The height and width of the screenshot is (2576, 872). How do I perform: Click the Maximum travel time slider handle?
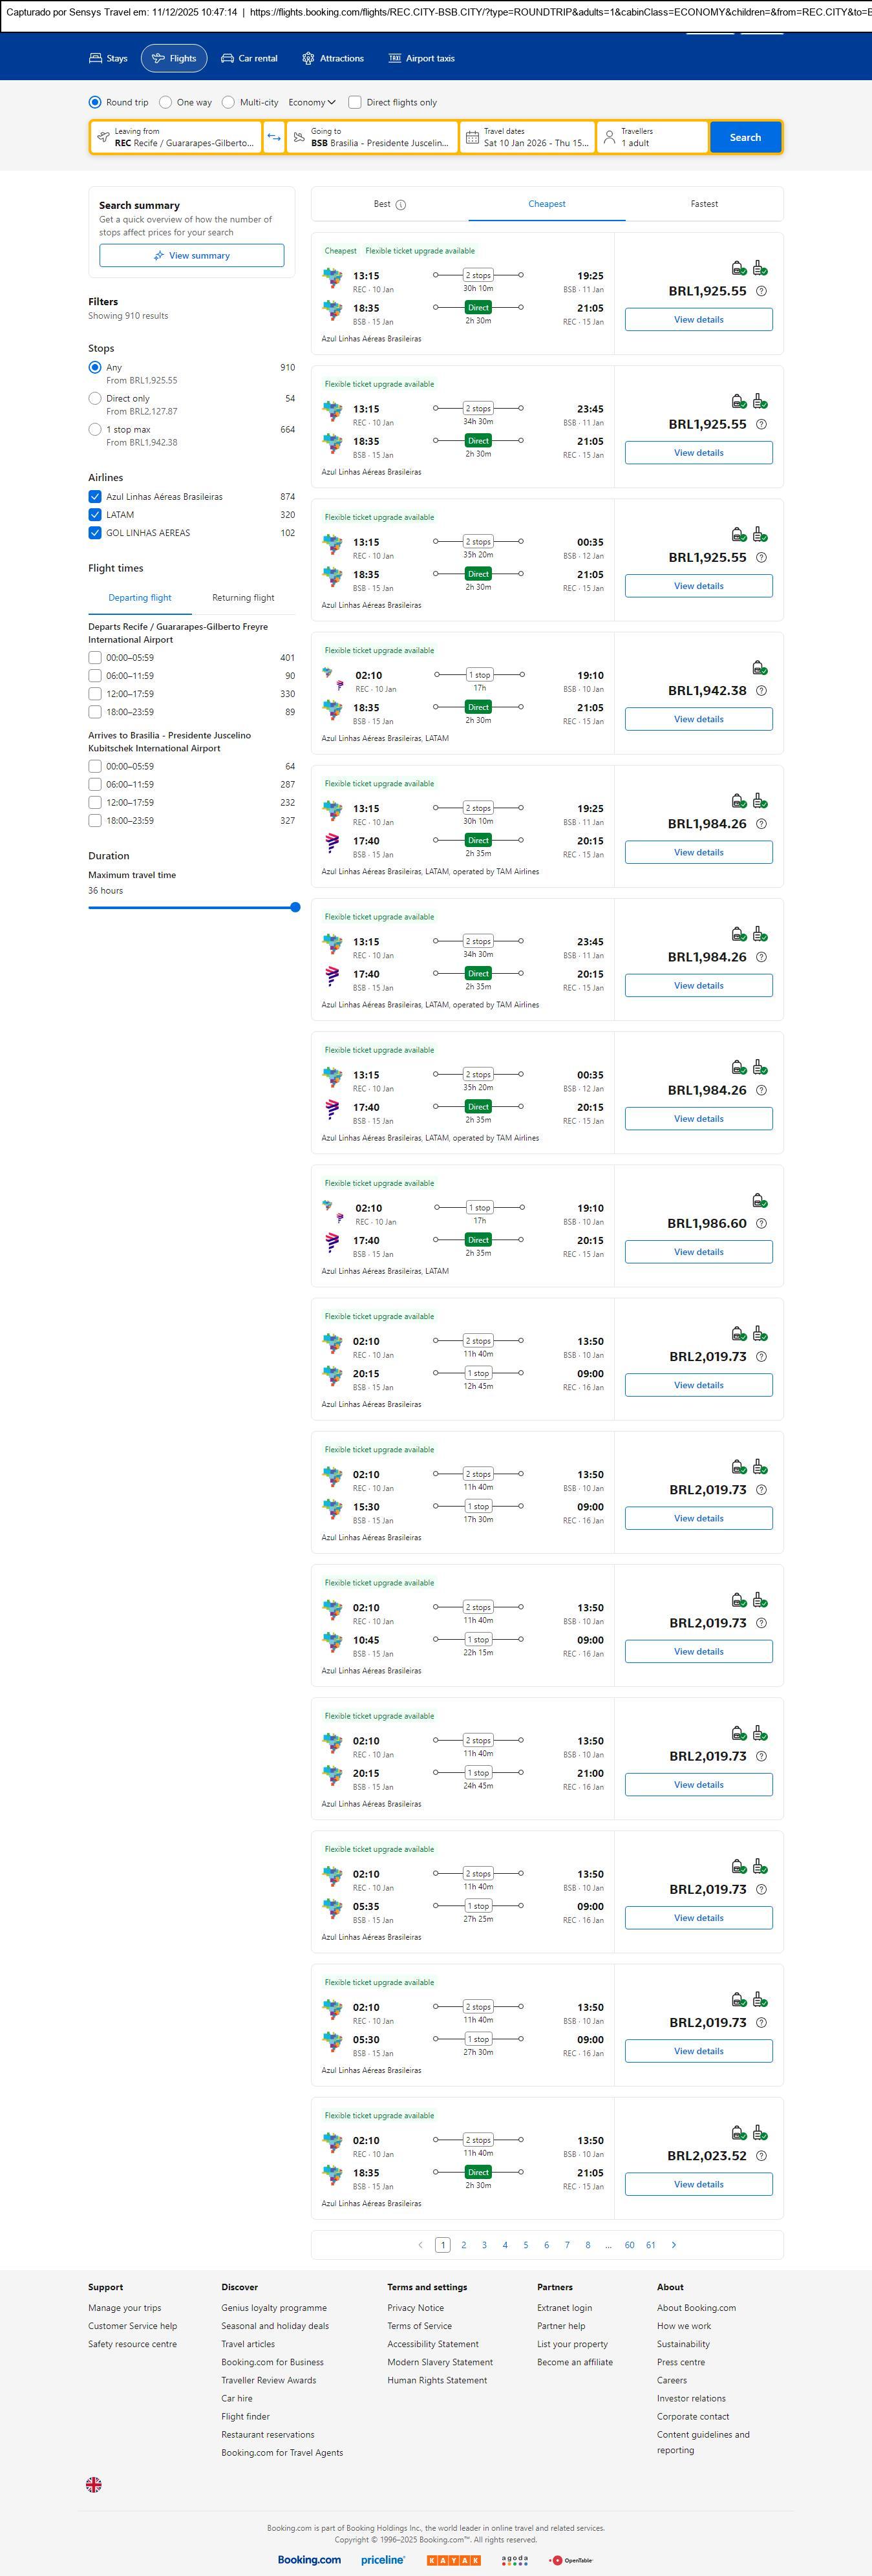pos(295,908)
